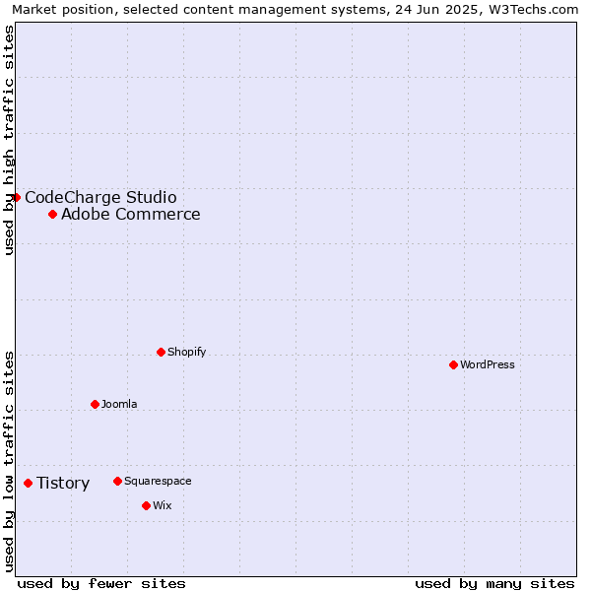Click the 'used by many sites' axis label

click(x=494, y=584)
